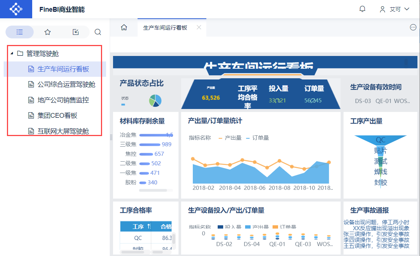Open the more options ellipsis icon
The height and width of the screenshot is (256, 420).
click(x=413, y=27)
